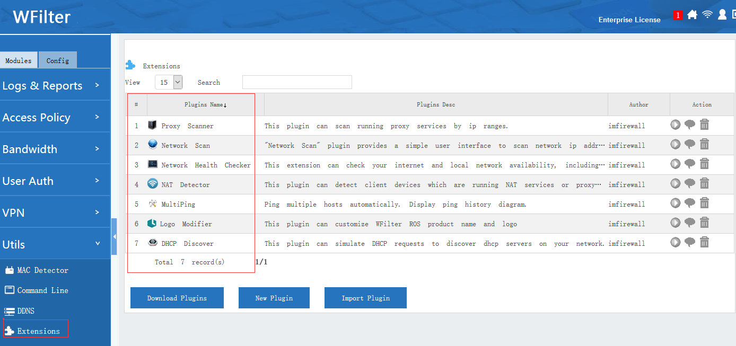Sort by Plugins Name column header

pyautogui.click(x=205, y=104)
